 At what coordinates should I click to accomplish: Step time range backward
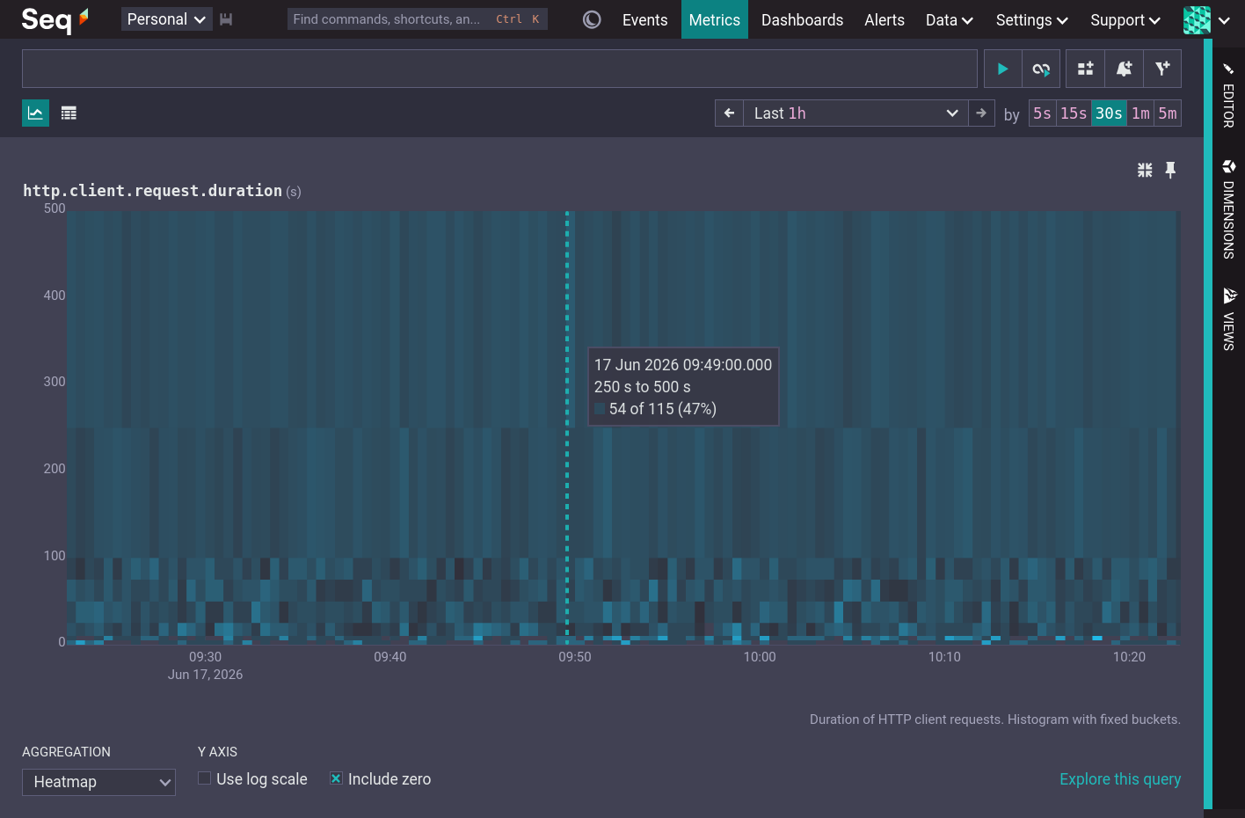729,113
